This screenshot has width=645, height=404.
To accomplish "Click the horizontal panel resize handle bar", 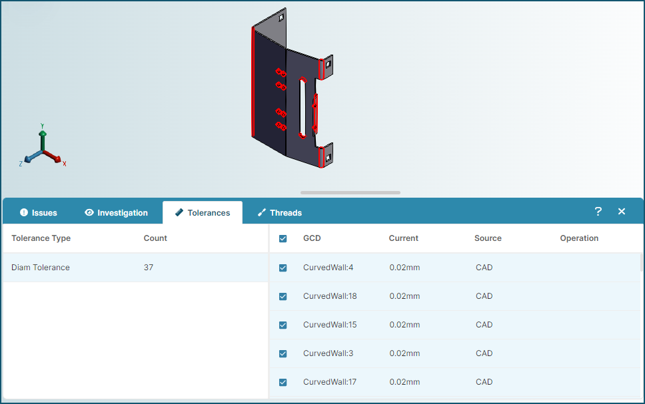I will [350, 192].
